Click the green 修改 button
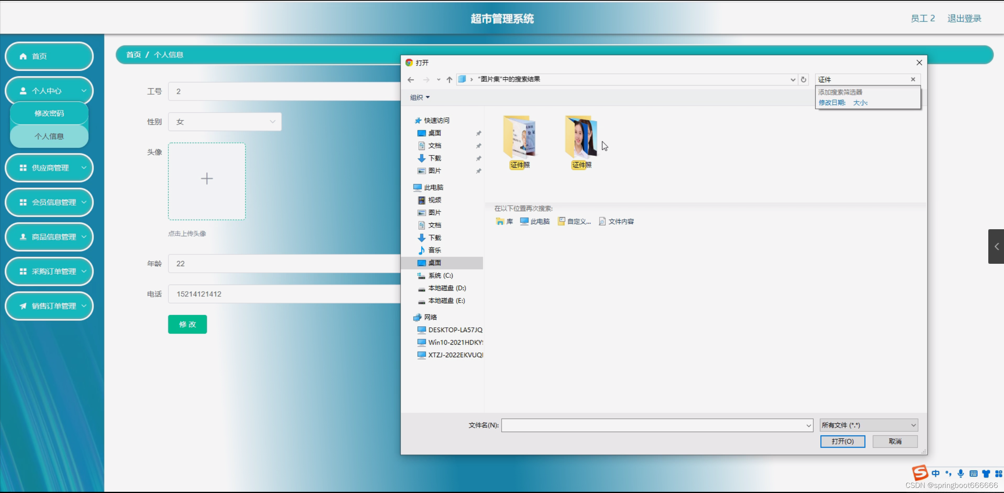Viewport: 1004px width, 493px height. click(x=187, y=324)
